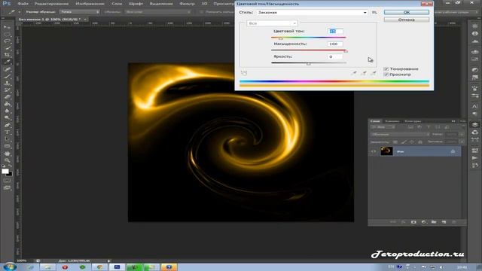
Task: Click OK in the Hue/Saturation dialog
Action: click(407, 12)
